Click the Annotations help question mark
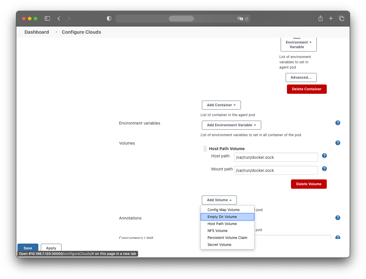Viewport: 366px width, 279px height. pos(338,218)
